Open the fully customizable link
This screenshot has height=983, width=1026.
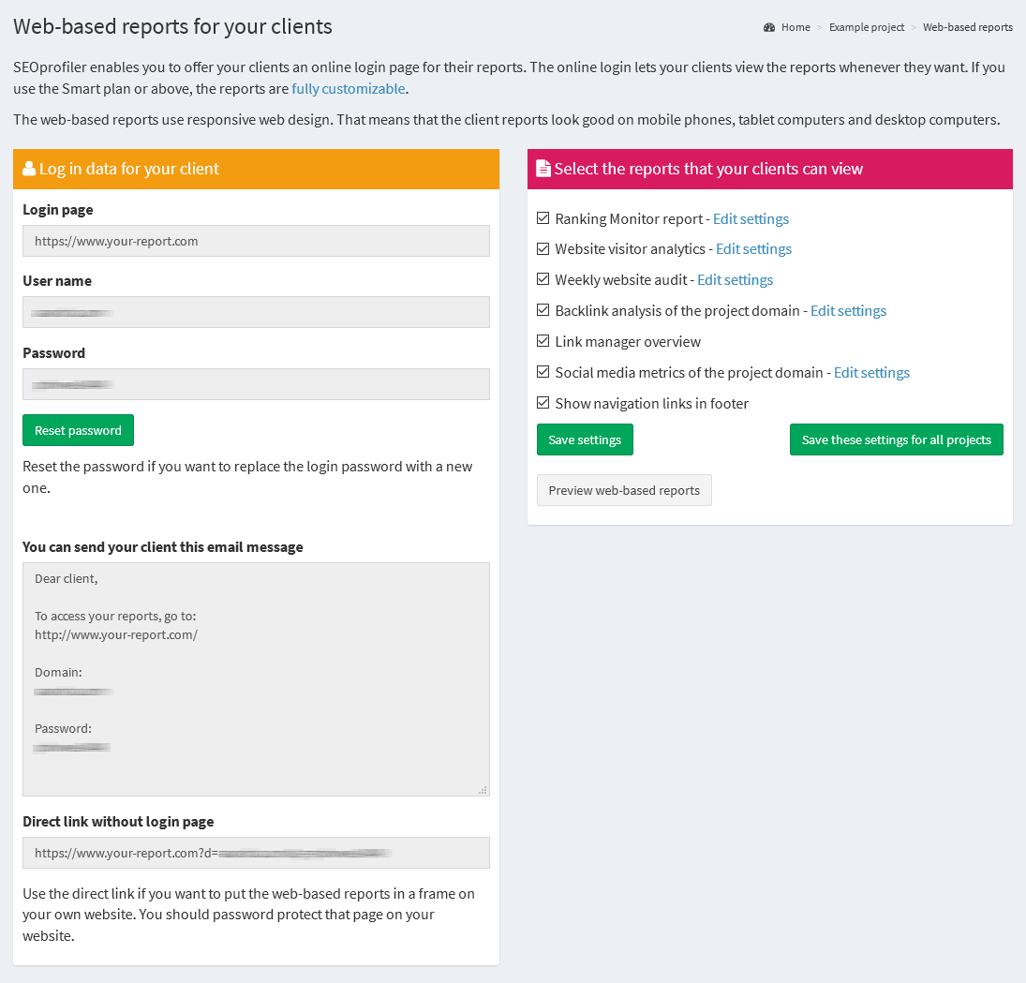coord(348,88)
